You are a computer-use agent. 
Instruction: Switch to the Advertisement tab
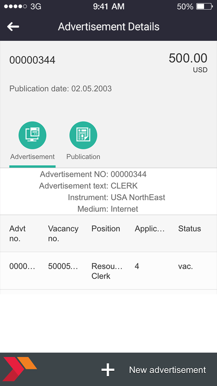pyautogui.click(x=32, y=157)
